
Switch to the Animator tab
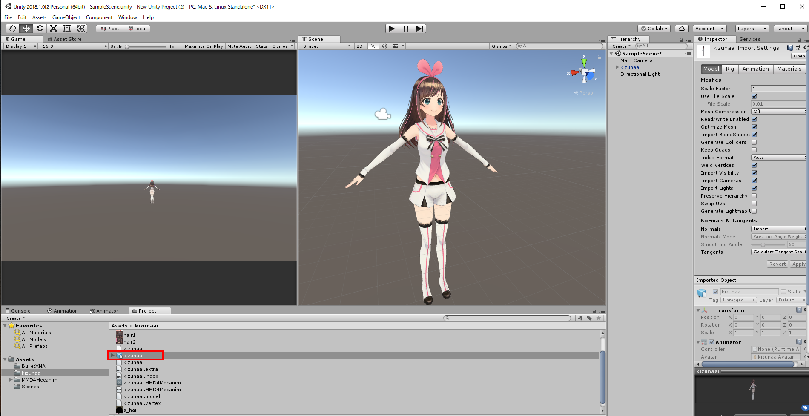pyautogui.click(x=104, y=311)
